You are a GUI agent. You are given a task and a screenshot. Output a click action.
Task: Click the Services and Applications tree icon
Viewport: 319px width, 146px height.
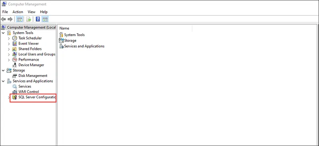(9, 81)
